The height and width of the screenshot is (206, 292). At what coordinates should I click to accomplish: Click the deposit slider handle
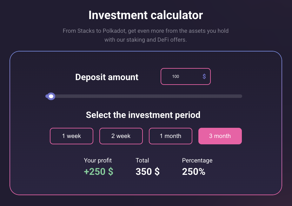click(x=51, y=96)
